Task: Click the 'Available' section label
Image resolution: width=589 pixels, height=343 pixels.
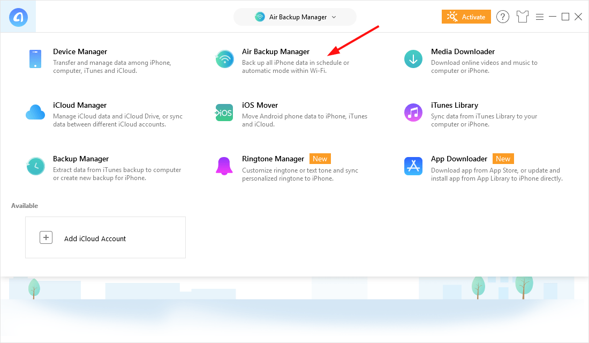Action: tap(25, 206)
